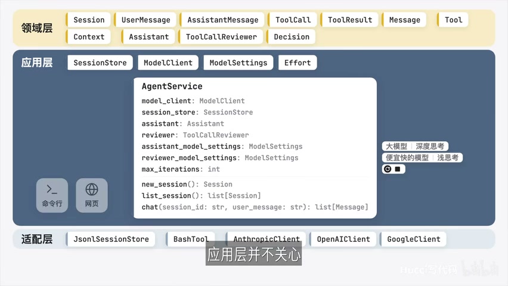Click the black square stop icon
The image size is (508, 286).
coord(398,169)
